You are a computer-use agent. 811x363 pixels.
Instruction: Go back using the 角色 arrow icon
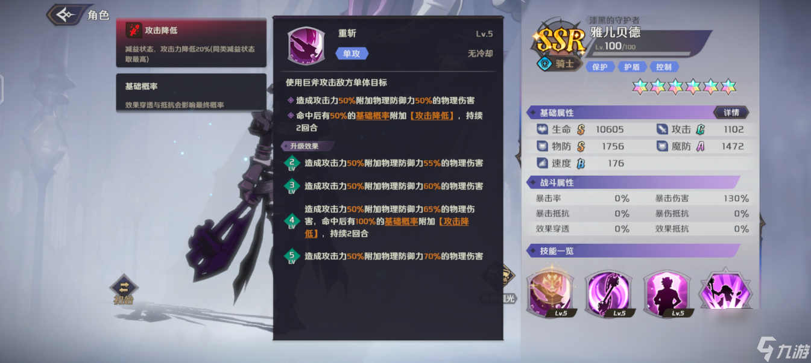[65, 14]
